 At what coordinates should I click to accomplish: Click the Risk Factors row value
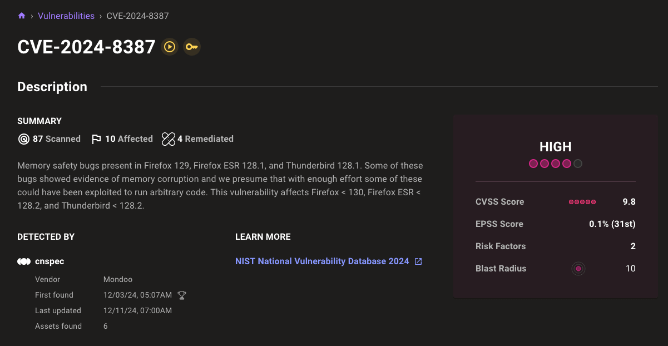632,246
